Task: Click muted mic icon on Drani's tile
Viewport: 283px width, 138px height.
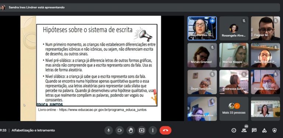Action: point(212,74)
